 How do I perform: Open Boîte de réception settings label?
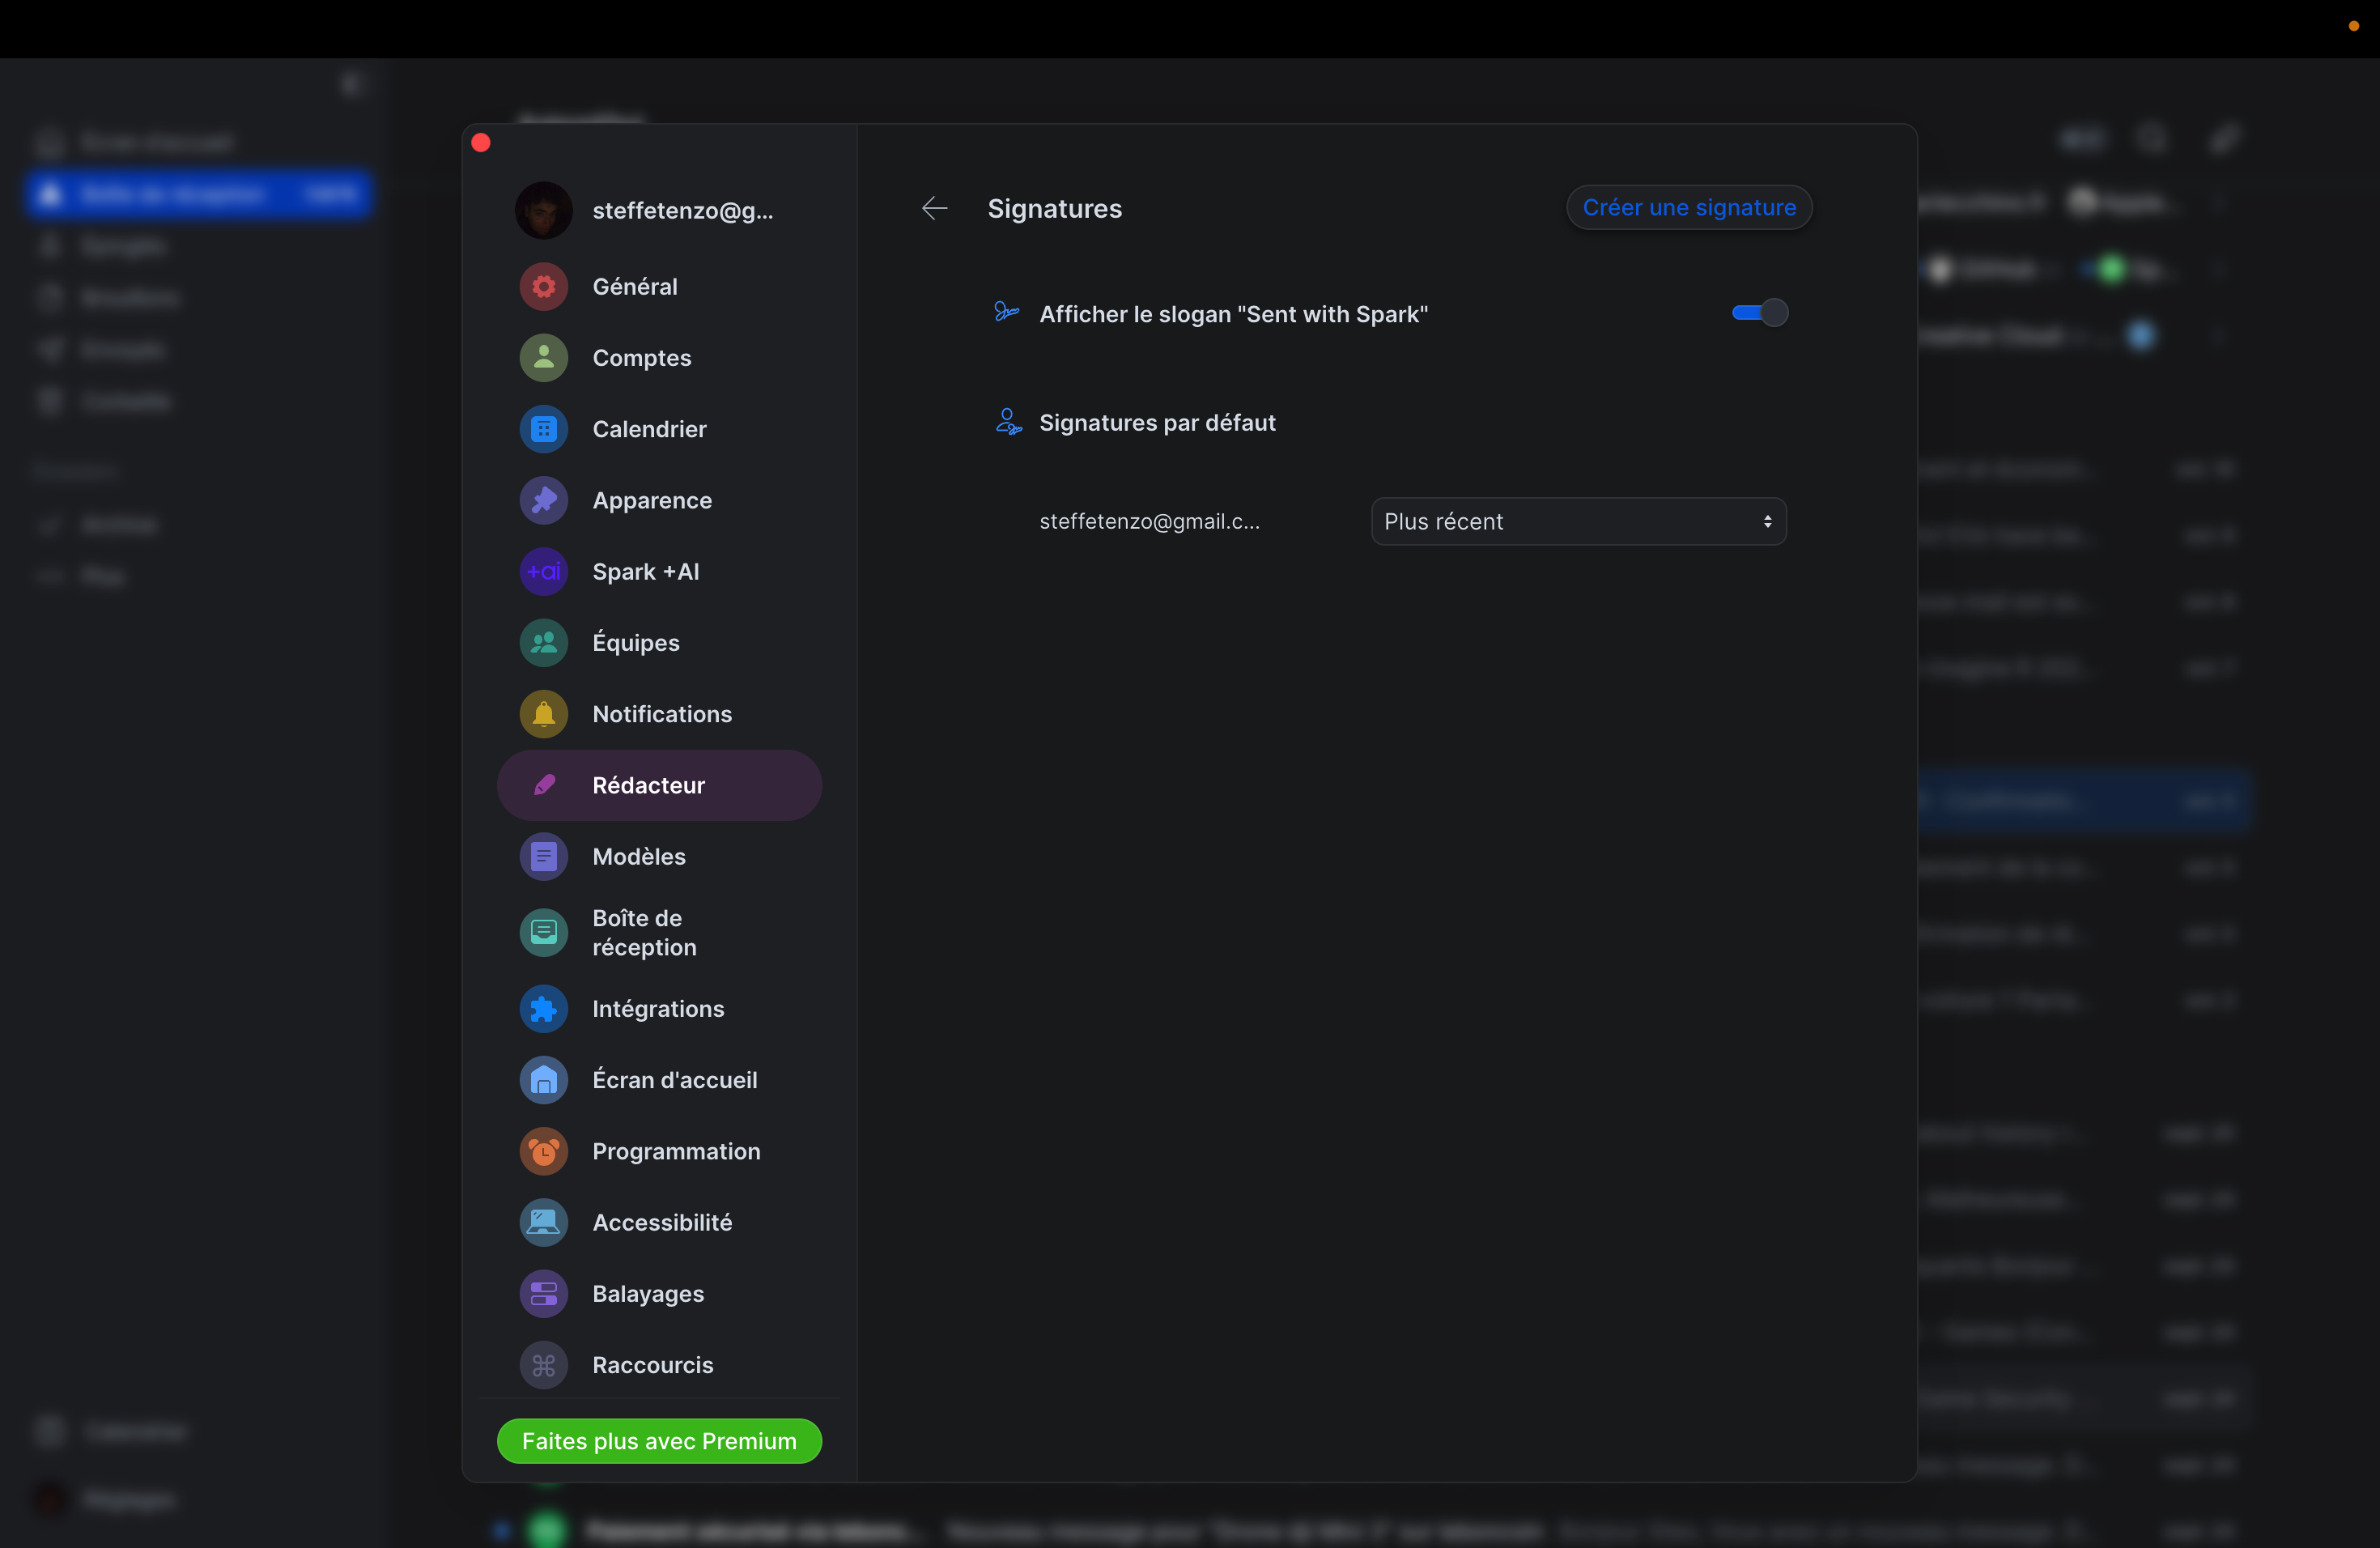click(644, 932)
